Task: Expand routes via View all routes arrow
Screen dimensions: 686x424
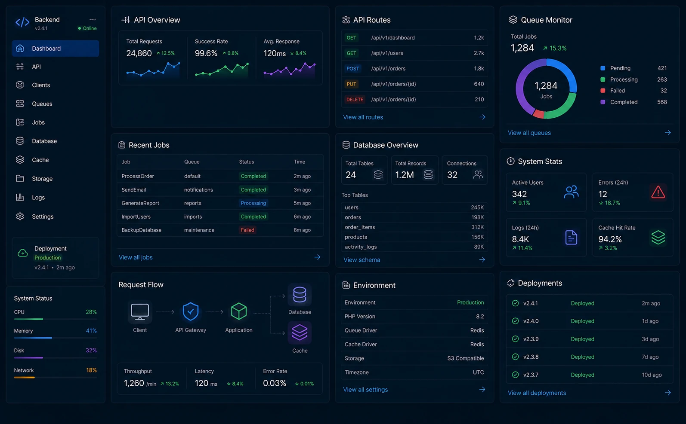Action: click(x=482, y=117)
